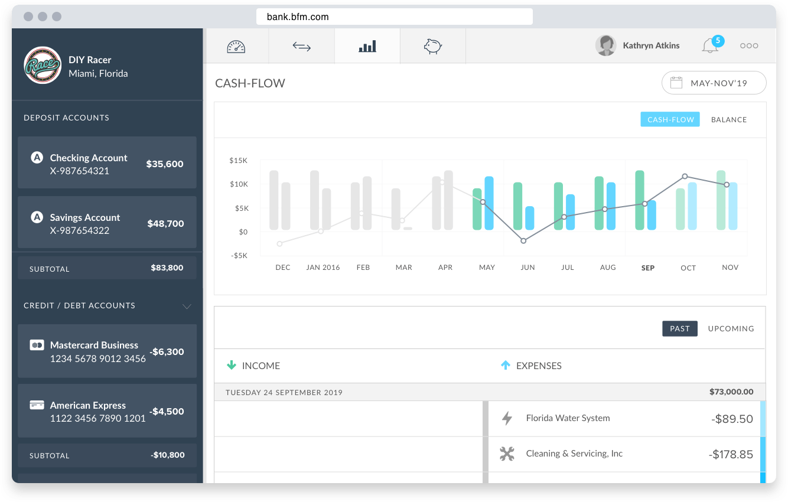Toggle the Cash-Flow chart view
The width and height of the screenshot is (788, 502).
pos(670,119)
